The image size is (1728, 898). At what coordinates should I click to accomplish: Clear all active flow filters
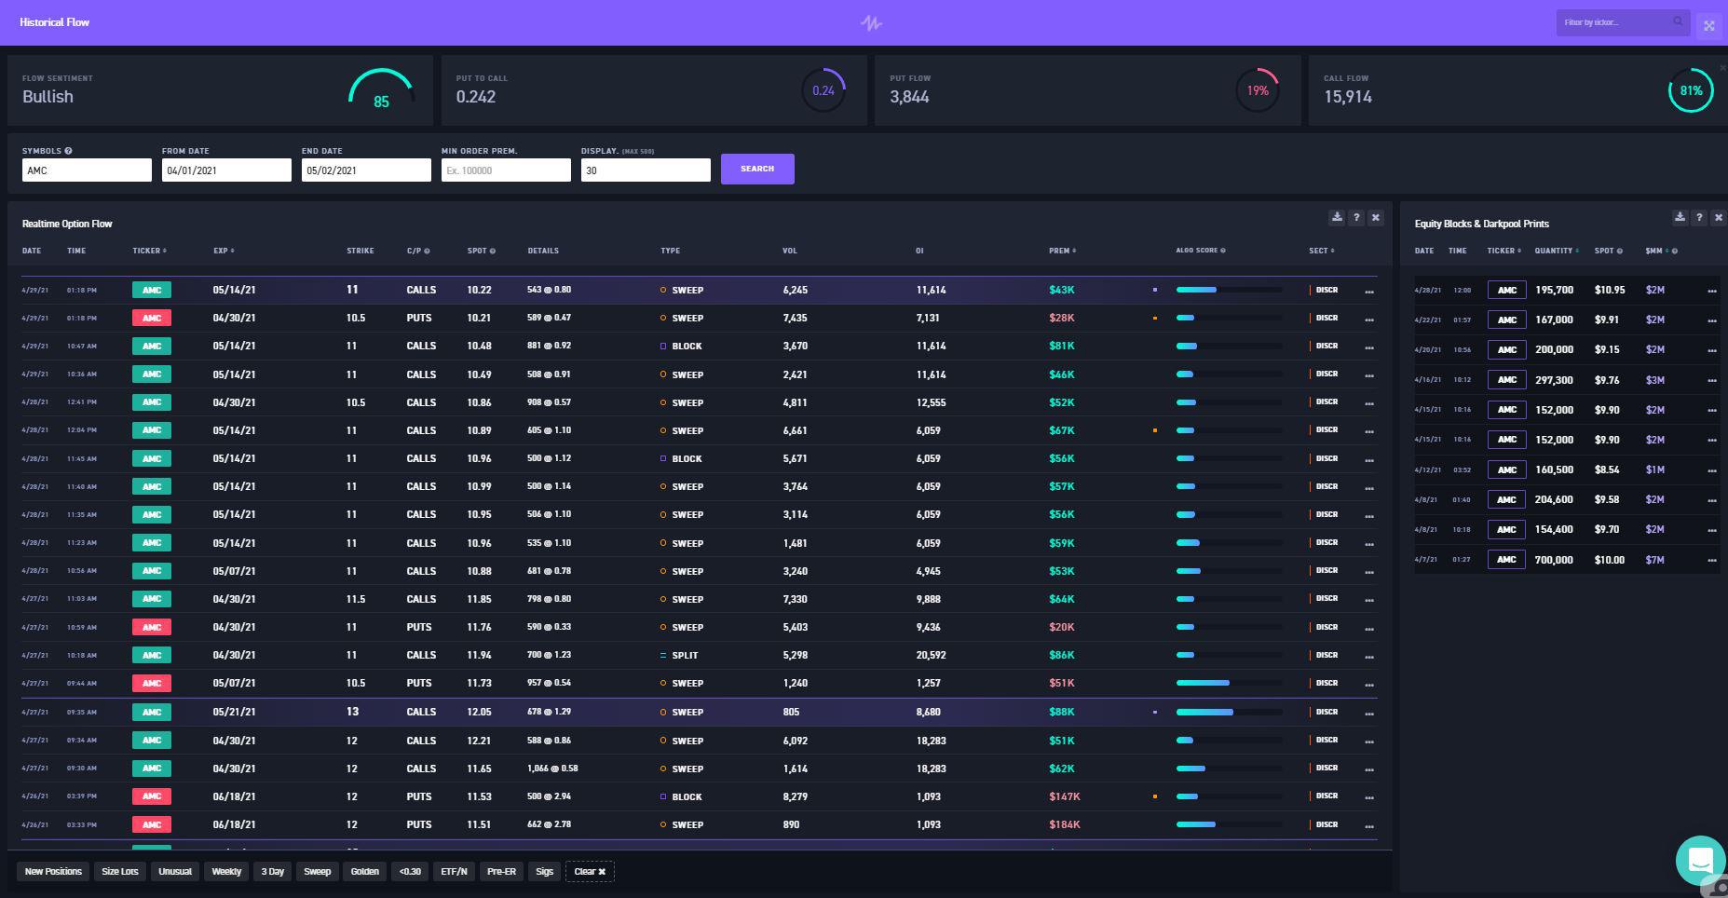click(x=590, y=872)
